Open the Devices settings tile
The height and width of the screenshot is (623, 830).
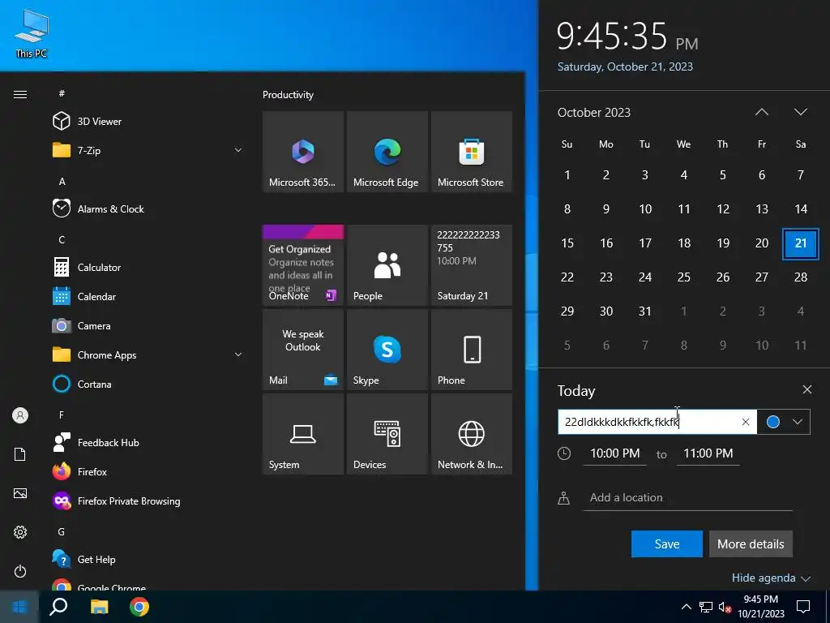(387, 434)
